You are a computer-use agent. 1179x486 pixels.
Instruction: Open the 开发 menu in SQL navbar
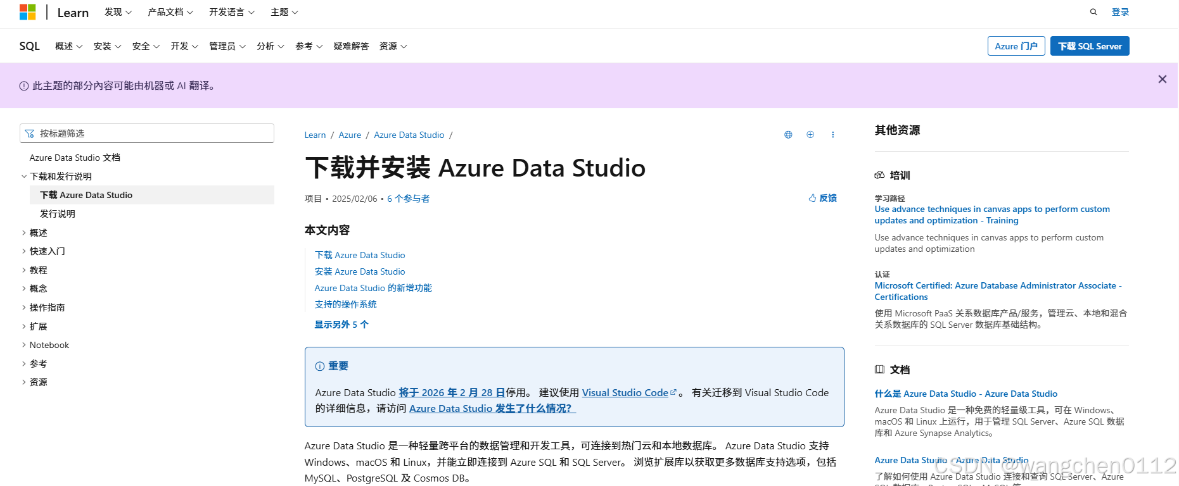point(184,46)
